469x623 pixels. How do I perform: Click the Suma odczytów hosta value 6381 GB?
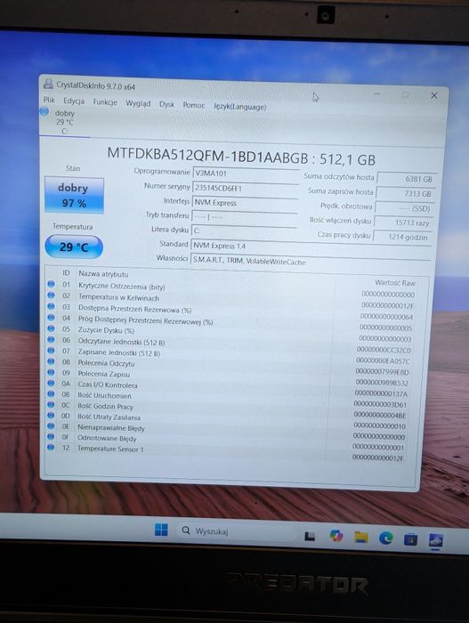pyautogui.click(x=406, y=179)
